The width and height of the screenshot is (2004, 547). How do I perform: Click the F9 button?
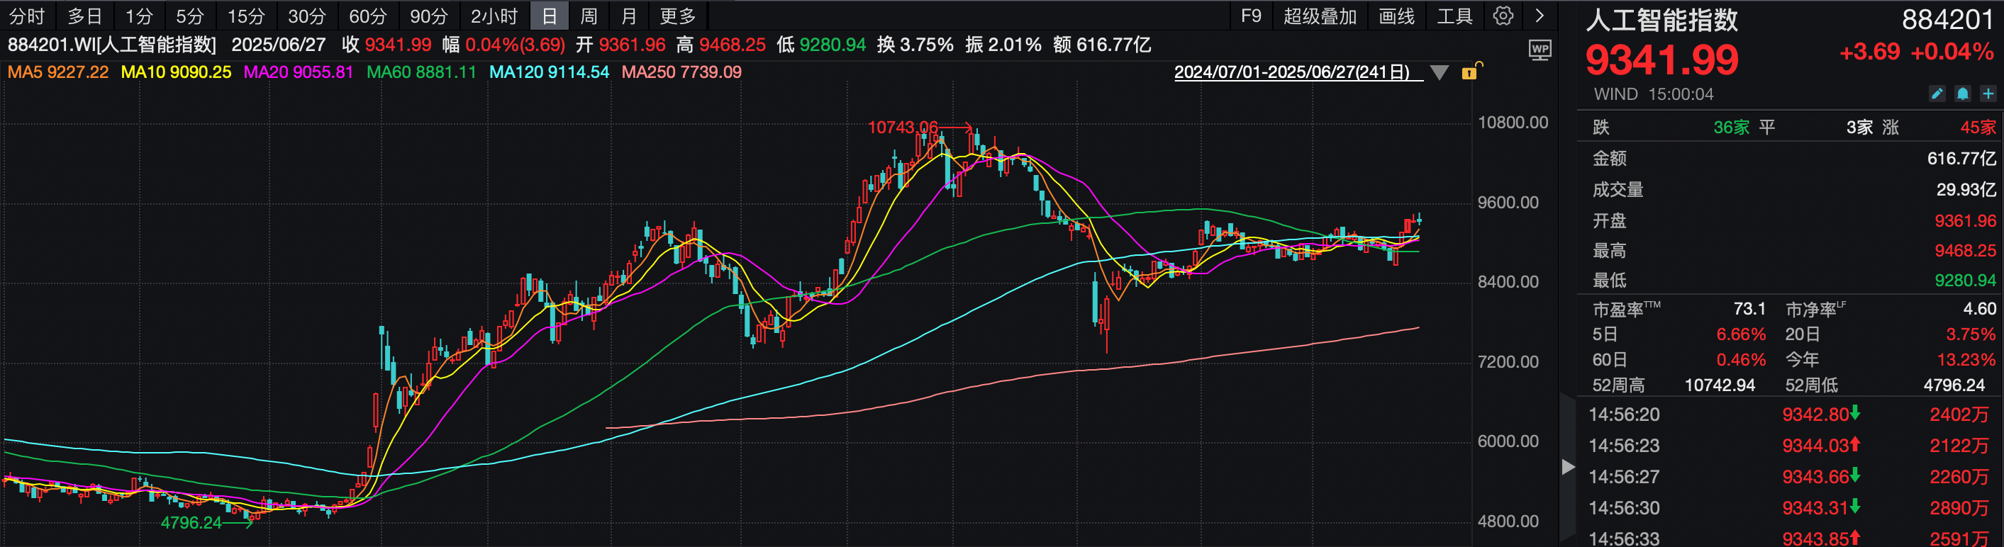tap(1251, 16)
